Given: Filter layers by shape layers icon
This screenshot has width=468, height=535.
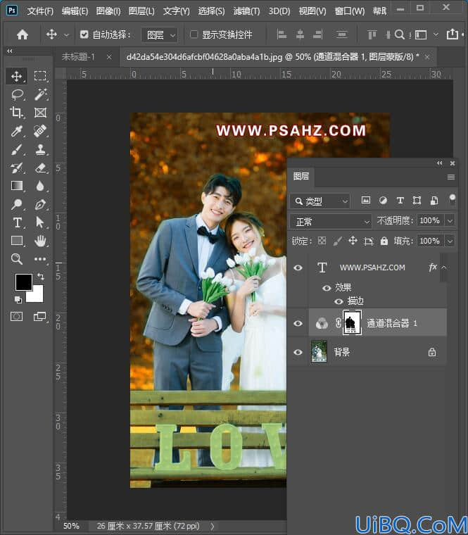Looking at the screenshot, I should (417, 201).
